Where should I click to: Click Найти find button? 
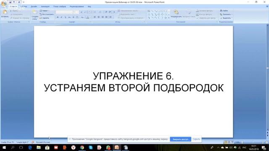[x=224, y=11]
